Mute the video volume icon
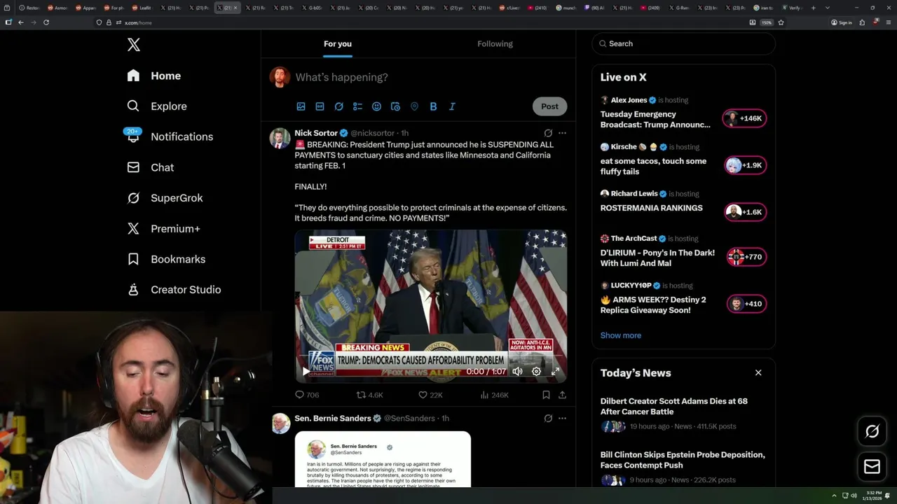This screenshot has width=897, height=504. pos(517,372)
